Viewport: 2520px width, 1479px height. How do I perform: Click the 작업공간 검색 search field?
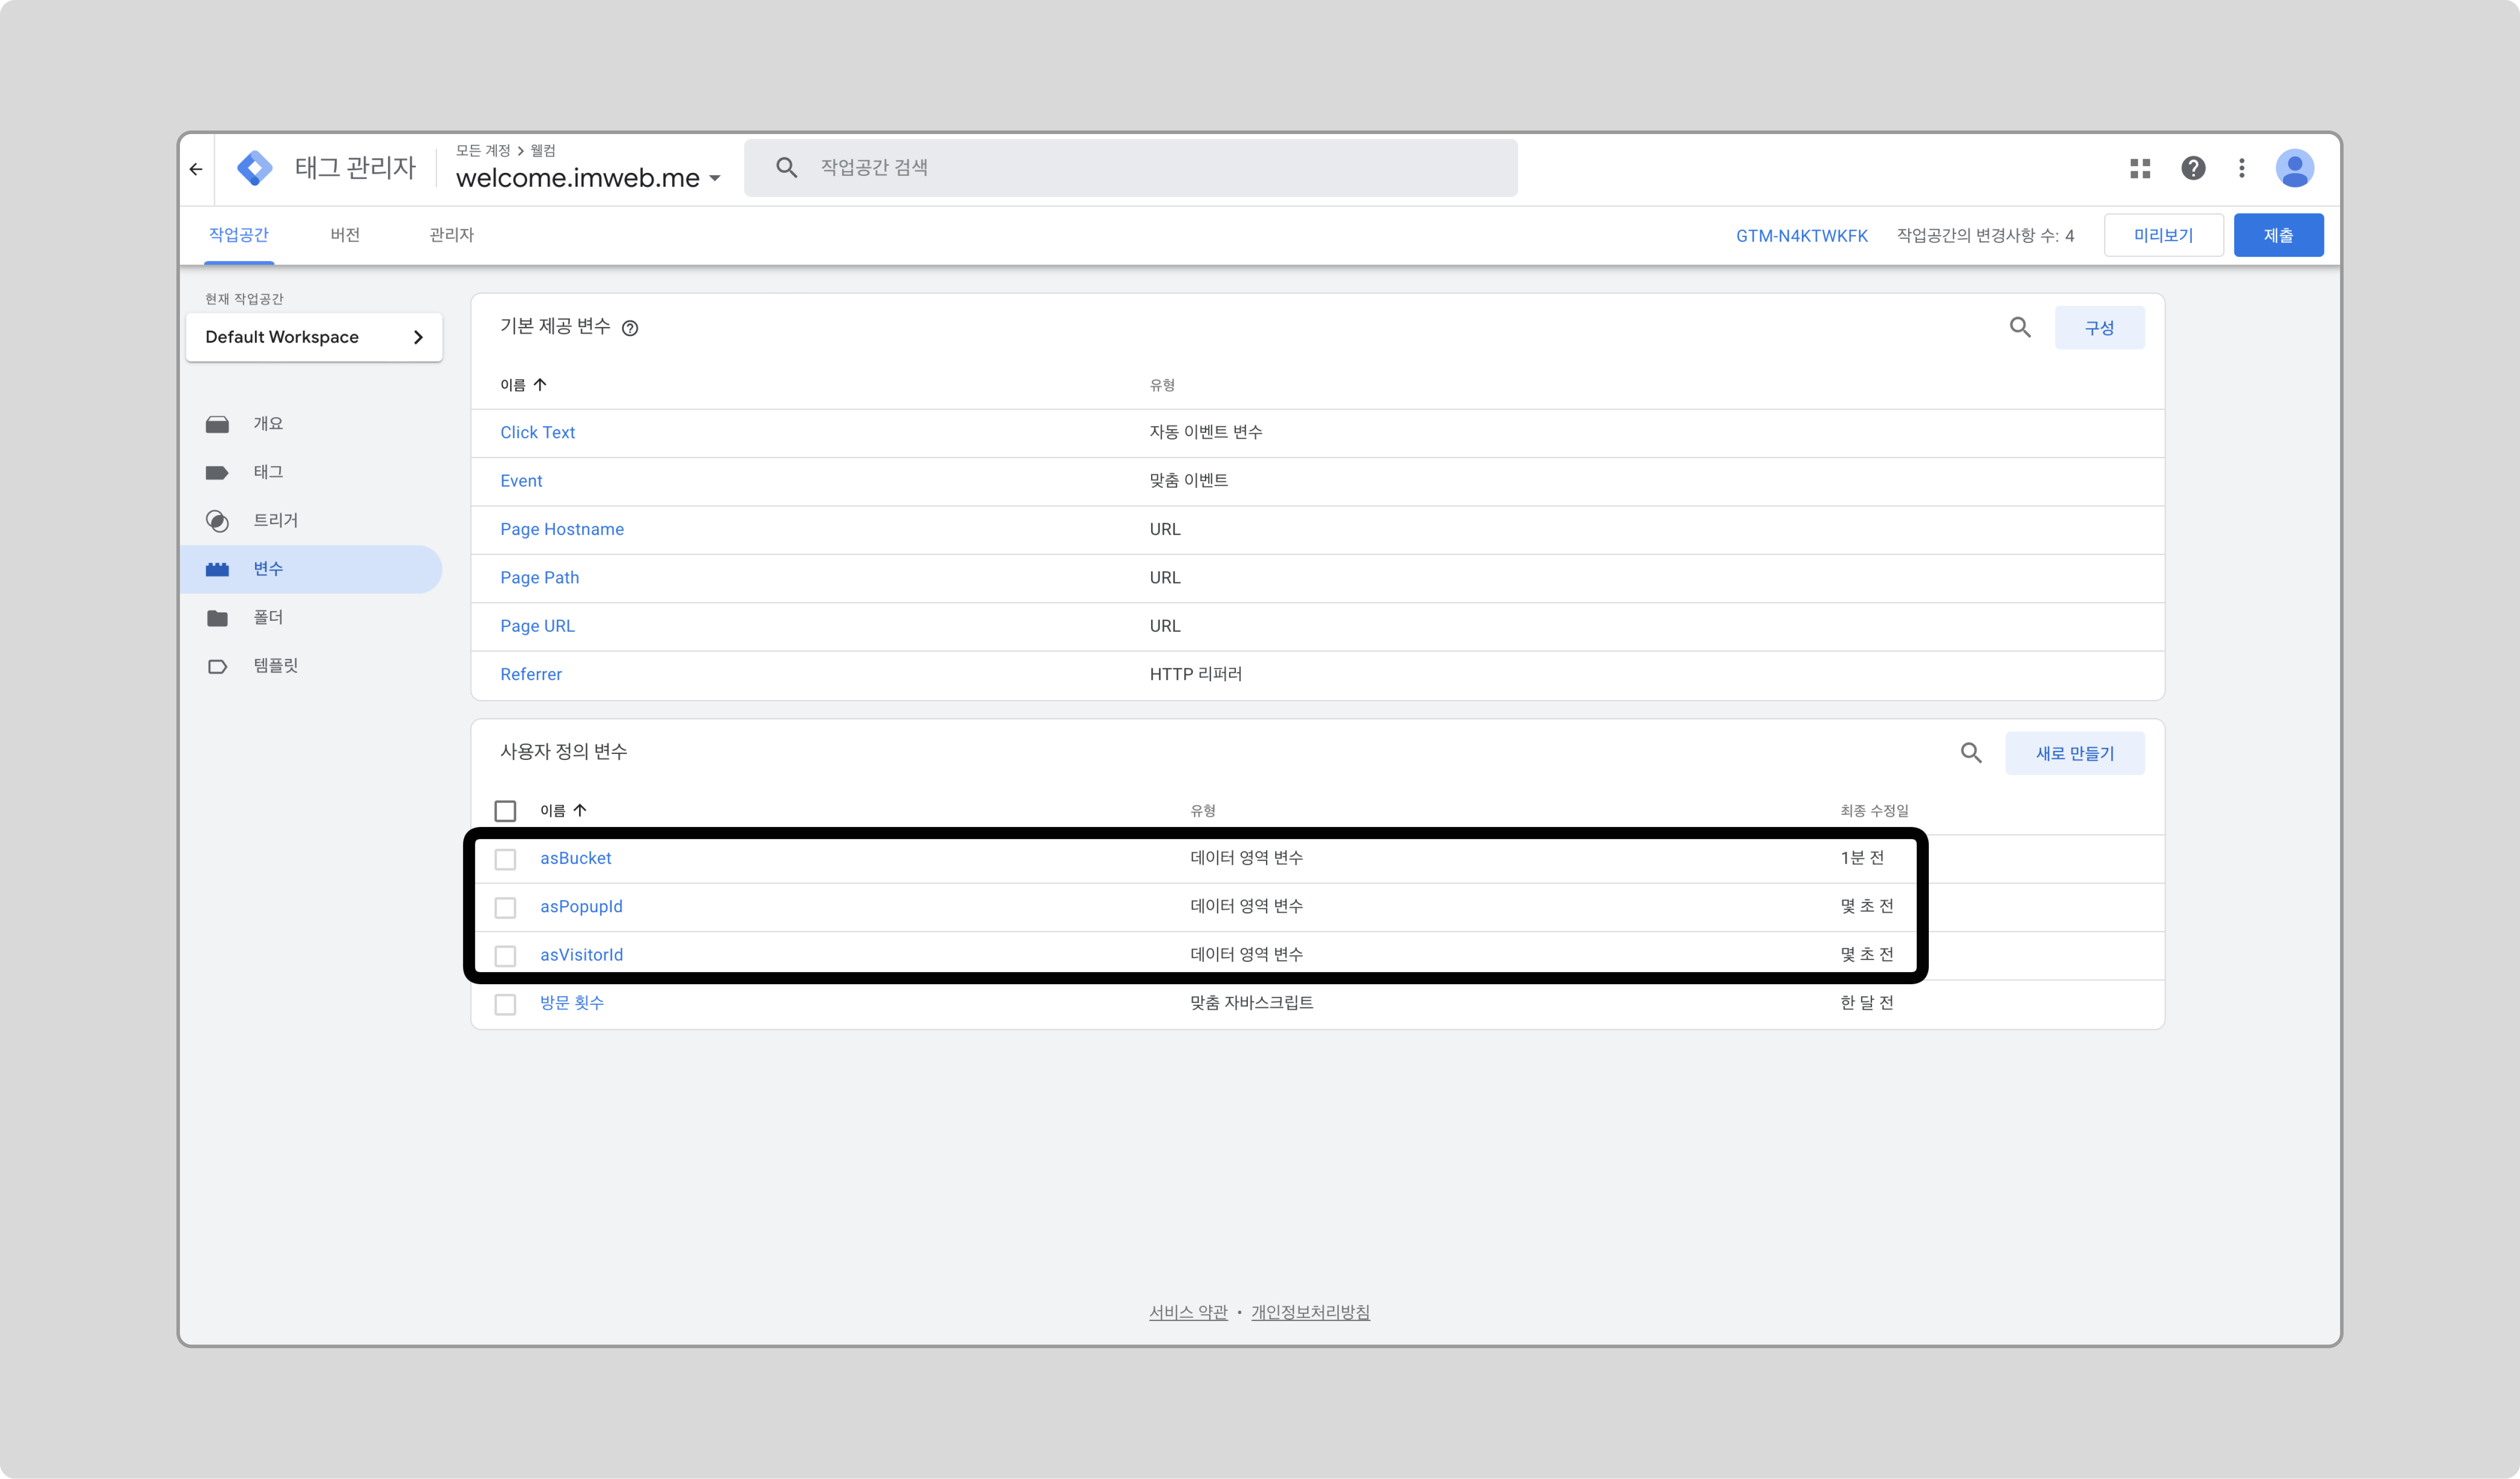(1131, 168)
